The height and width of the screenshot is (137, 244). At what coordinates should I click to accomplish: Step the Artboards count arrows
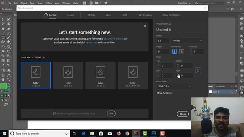pyautogui.click(x=191, y=52)
